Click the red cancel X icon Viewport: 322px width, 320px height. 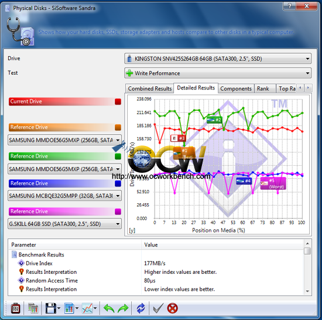coord(173,308)
